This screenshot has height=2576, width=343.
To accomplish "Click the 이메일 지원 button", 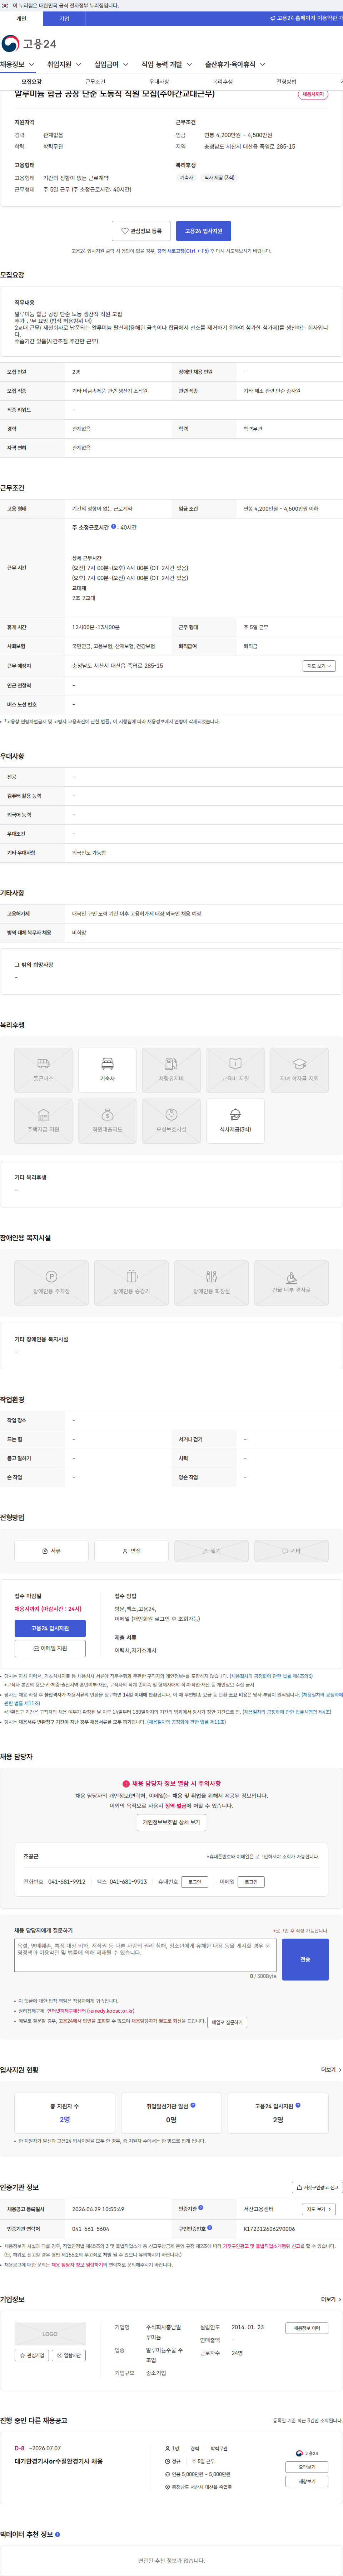I will (x=50, y=1648).
